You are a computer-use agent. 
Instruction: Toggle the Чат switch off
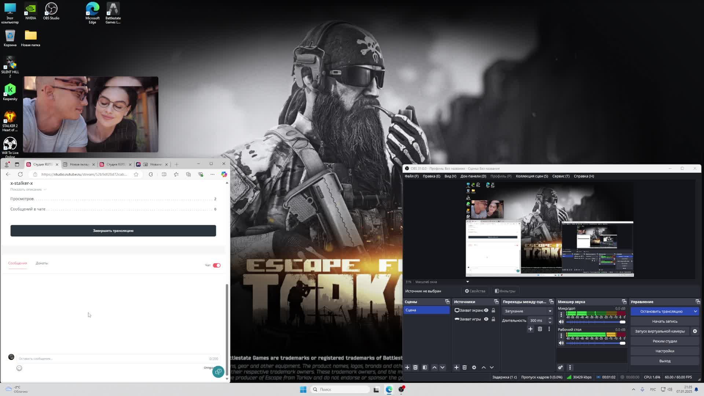(x=217, y=265)
